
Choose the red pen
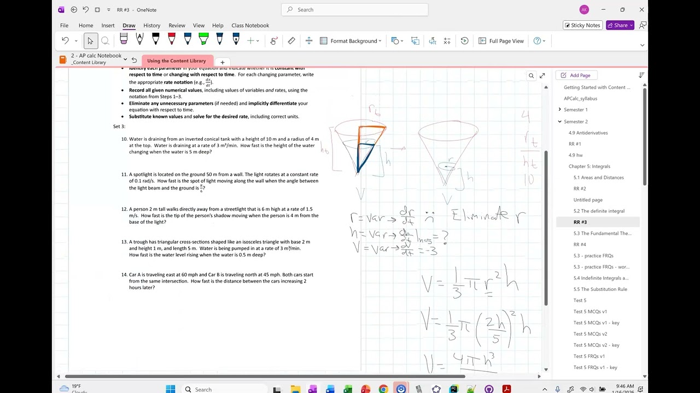coord(172,40)
